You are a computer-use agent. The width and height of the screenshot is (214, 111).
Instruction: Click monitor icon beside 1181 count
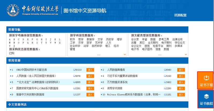(x=165, y=94)
